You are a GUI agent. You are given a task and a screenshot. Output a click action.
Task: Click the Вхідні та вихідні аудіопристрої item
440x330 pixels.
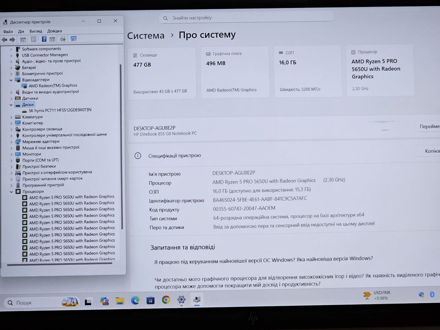pyautogui.click(x=50, y=92)
